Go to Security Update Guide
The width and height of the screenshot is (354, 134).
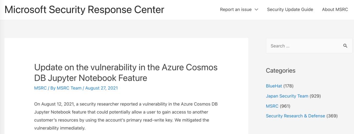coord(290,9)
